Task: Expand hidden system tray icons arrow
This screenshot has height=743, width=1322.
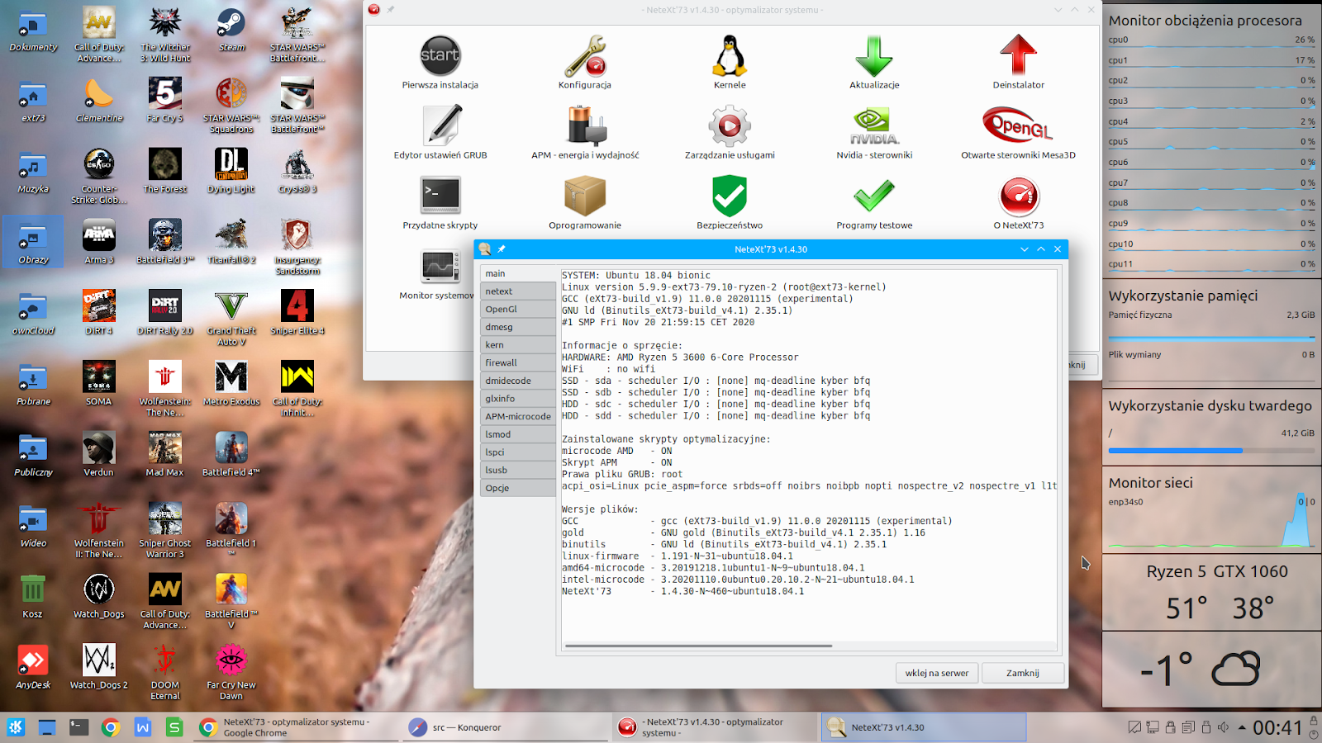Action: 1242,727
